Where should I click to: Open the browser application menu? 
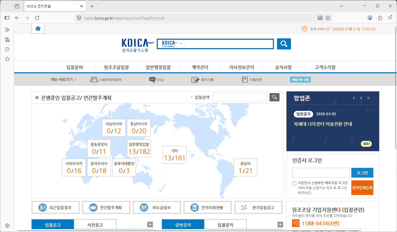pos(390,18)
